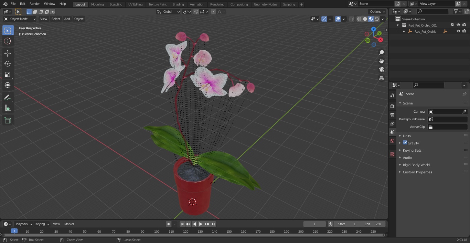The height and width of the screenshot is (243, 470).
Task: Switch to the UV Editing workspace tab
Action: coord(135,4)
